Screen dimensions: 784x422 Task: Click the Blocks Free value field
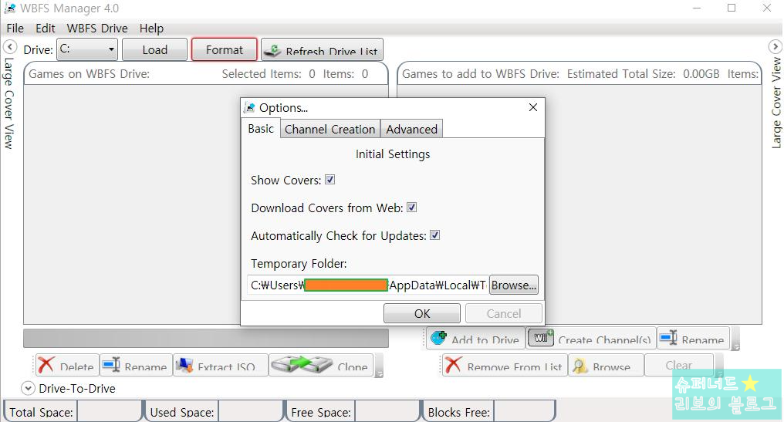click(523, 412)
